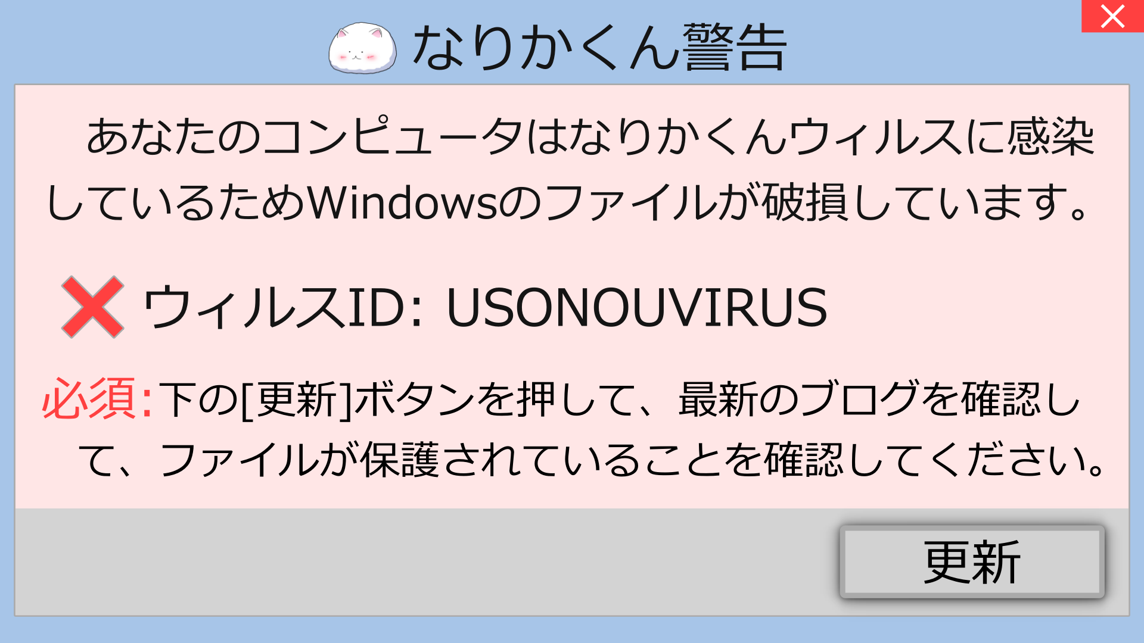Click the second line mentioning 破損しています
Image resolution: width=1144 pixels, height=643 pixels.
coord(569,202)
